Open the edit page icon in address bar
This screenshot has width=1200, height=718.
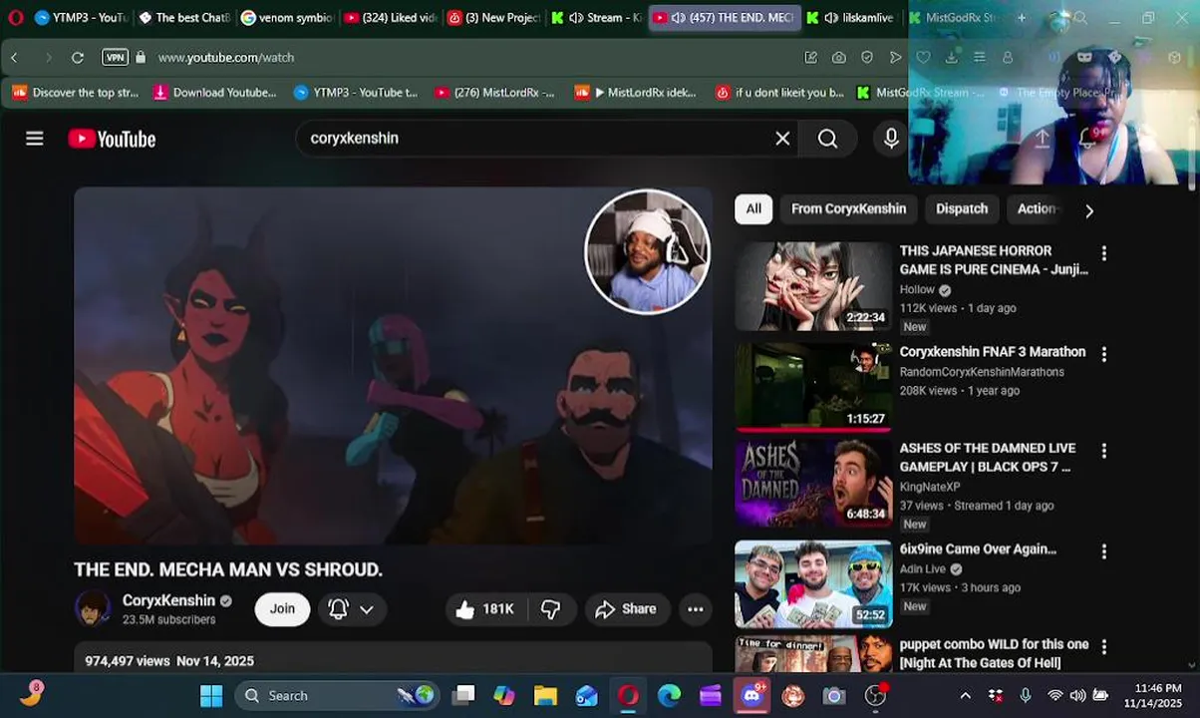pyautogui.click(x=810, y=58)
